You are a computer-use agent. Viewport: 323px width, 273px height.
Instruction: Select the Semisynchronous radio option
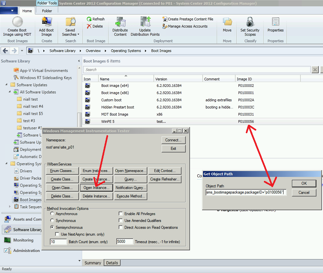tap(52, 227)
